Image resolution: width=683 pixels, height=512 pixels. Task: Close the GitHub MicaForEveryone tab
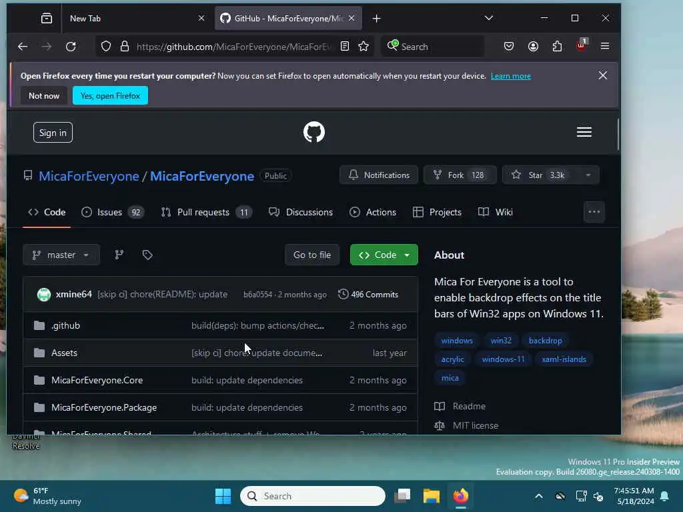(x=352, y=18)
